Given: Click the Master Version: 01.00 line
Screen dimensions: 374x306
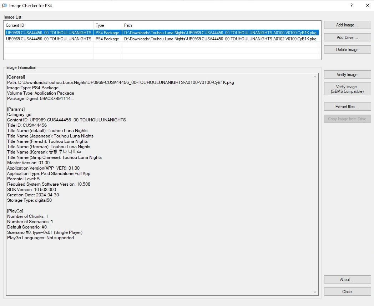Looking at the screenshot, I should click(x=29, y=163).
